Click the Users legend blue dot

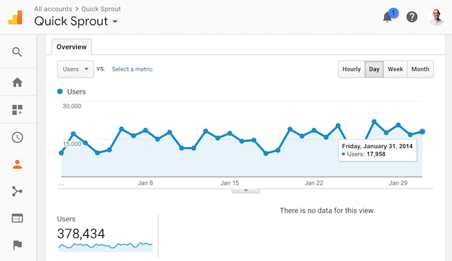click(60, 92)
